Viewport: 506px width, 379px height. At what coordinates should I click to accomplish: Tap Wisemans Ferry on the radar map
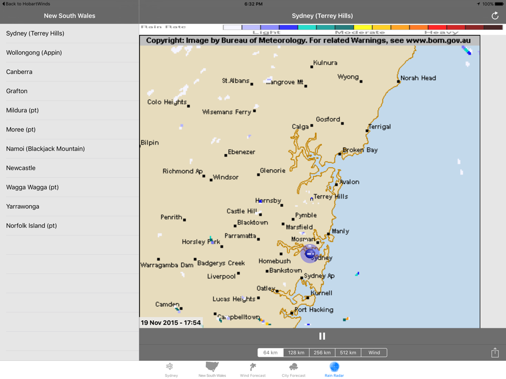tap(227, 112)
